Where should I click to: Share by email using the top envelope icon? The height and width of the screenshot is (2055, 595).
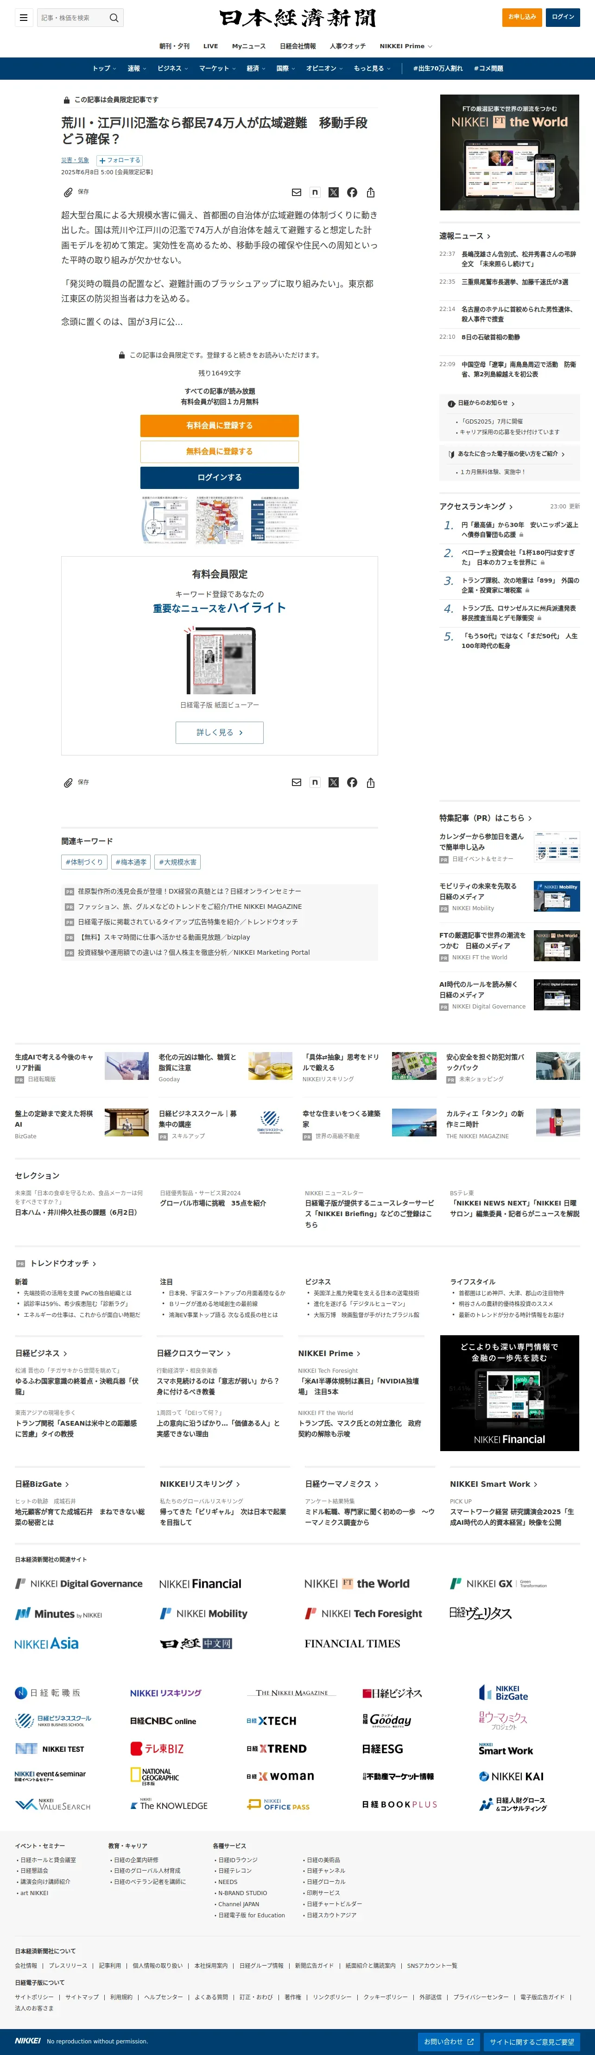297,192
